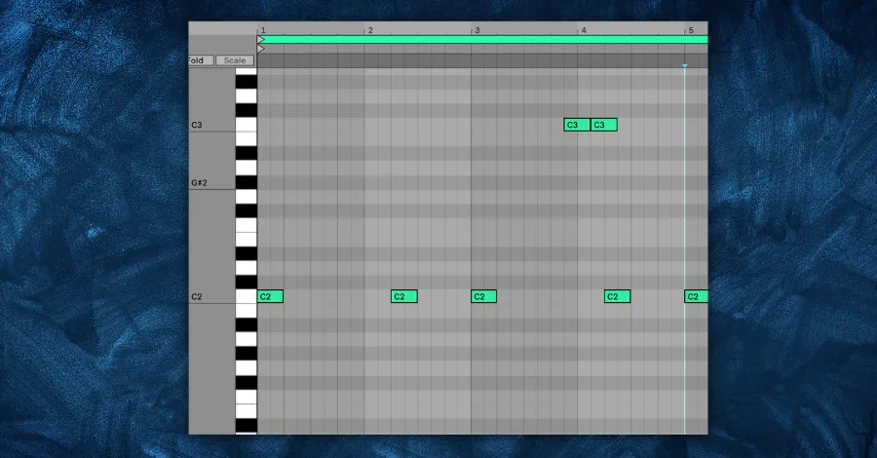Viewport: 877px width, 458px height.
Task: Click bar 2 on the ruler
Action: click(369, 30)
